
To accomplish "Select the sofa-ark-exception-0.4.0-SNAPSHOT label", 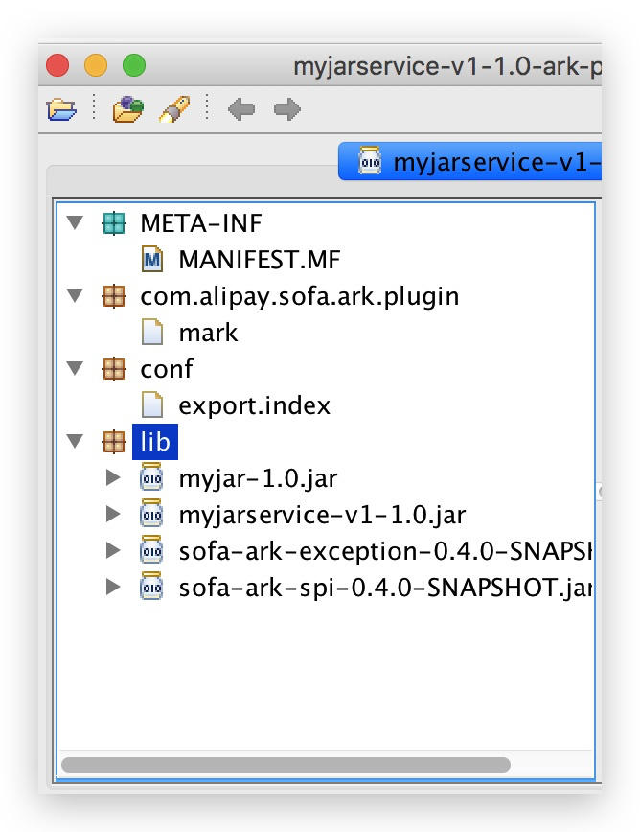I will coord(385,552).
